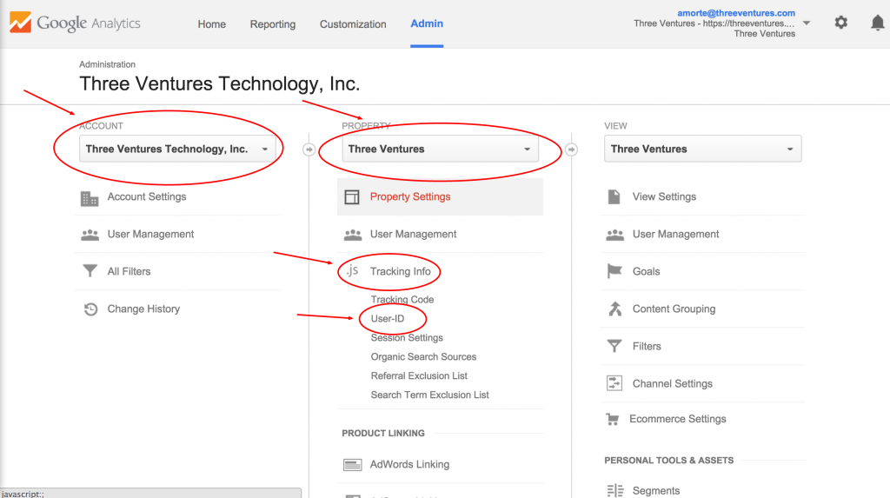
Task: Open Account Settings
Action: (146, 197)
